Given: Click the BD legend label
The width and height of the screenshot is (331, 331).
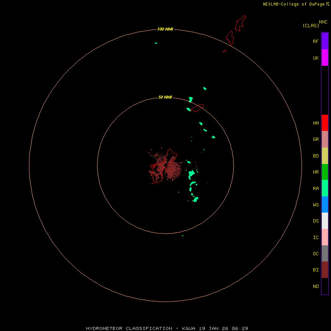Looking at the screenshot, I should click(x=316, y=156).
